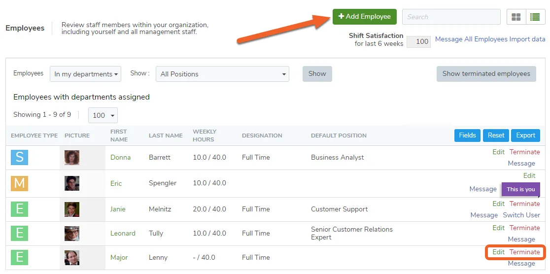The width and height of the screenshot is (550, 274).
Task: Open Donna Barrett's profile picture
Action: (x=72, y=158)
